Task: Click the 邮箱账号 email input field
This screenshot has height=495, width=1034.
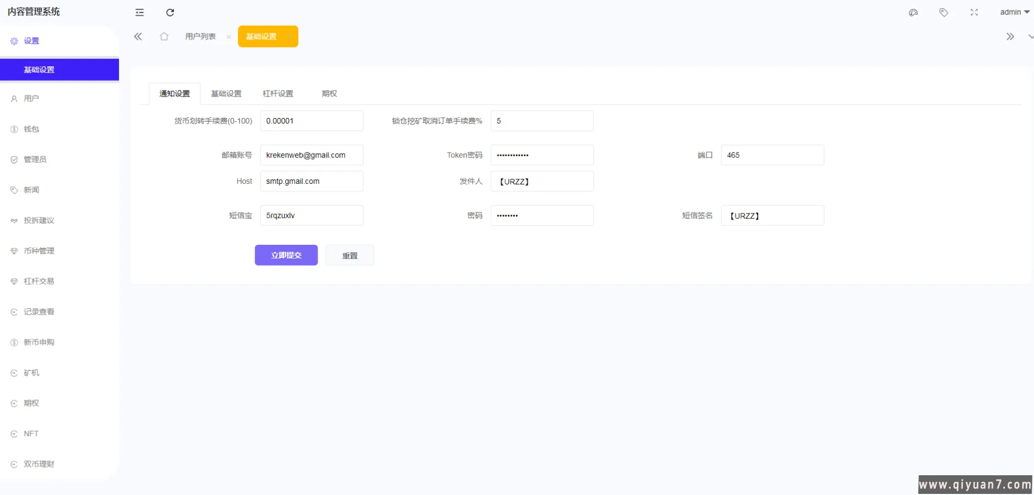Action: (x=311, y=155)
